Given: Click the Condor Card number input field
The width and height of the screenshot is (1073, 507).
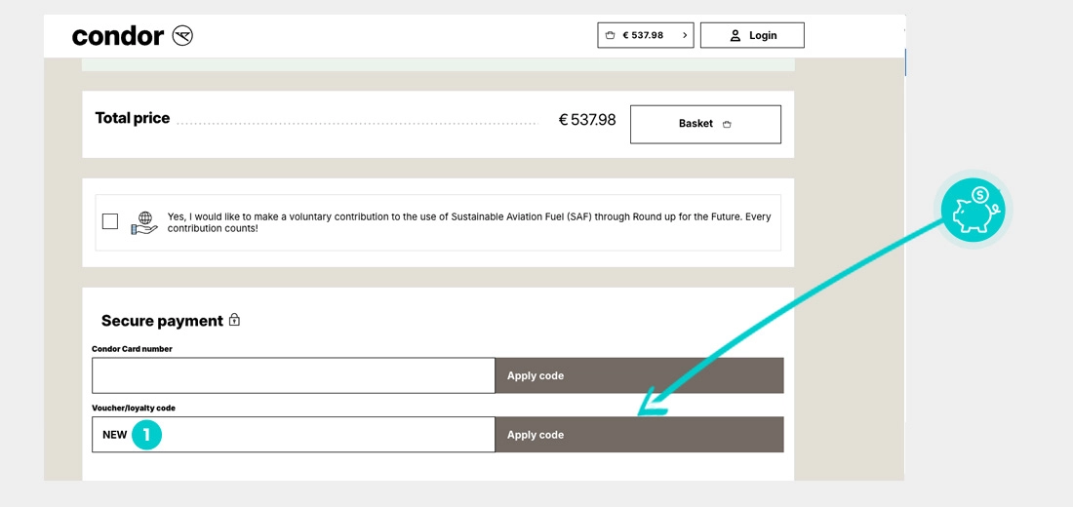Looking at the screenshot, I should [x=294, y=375].
